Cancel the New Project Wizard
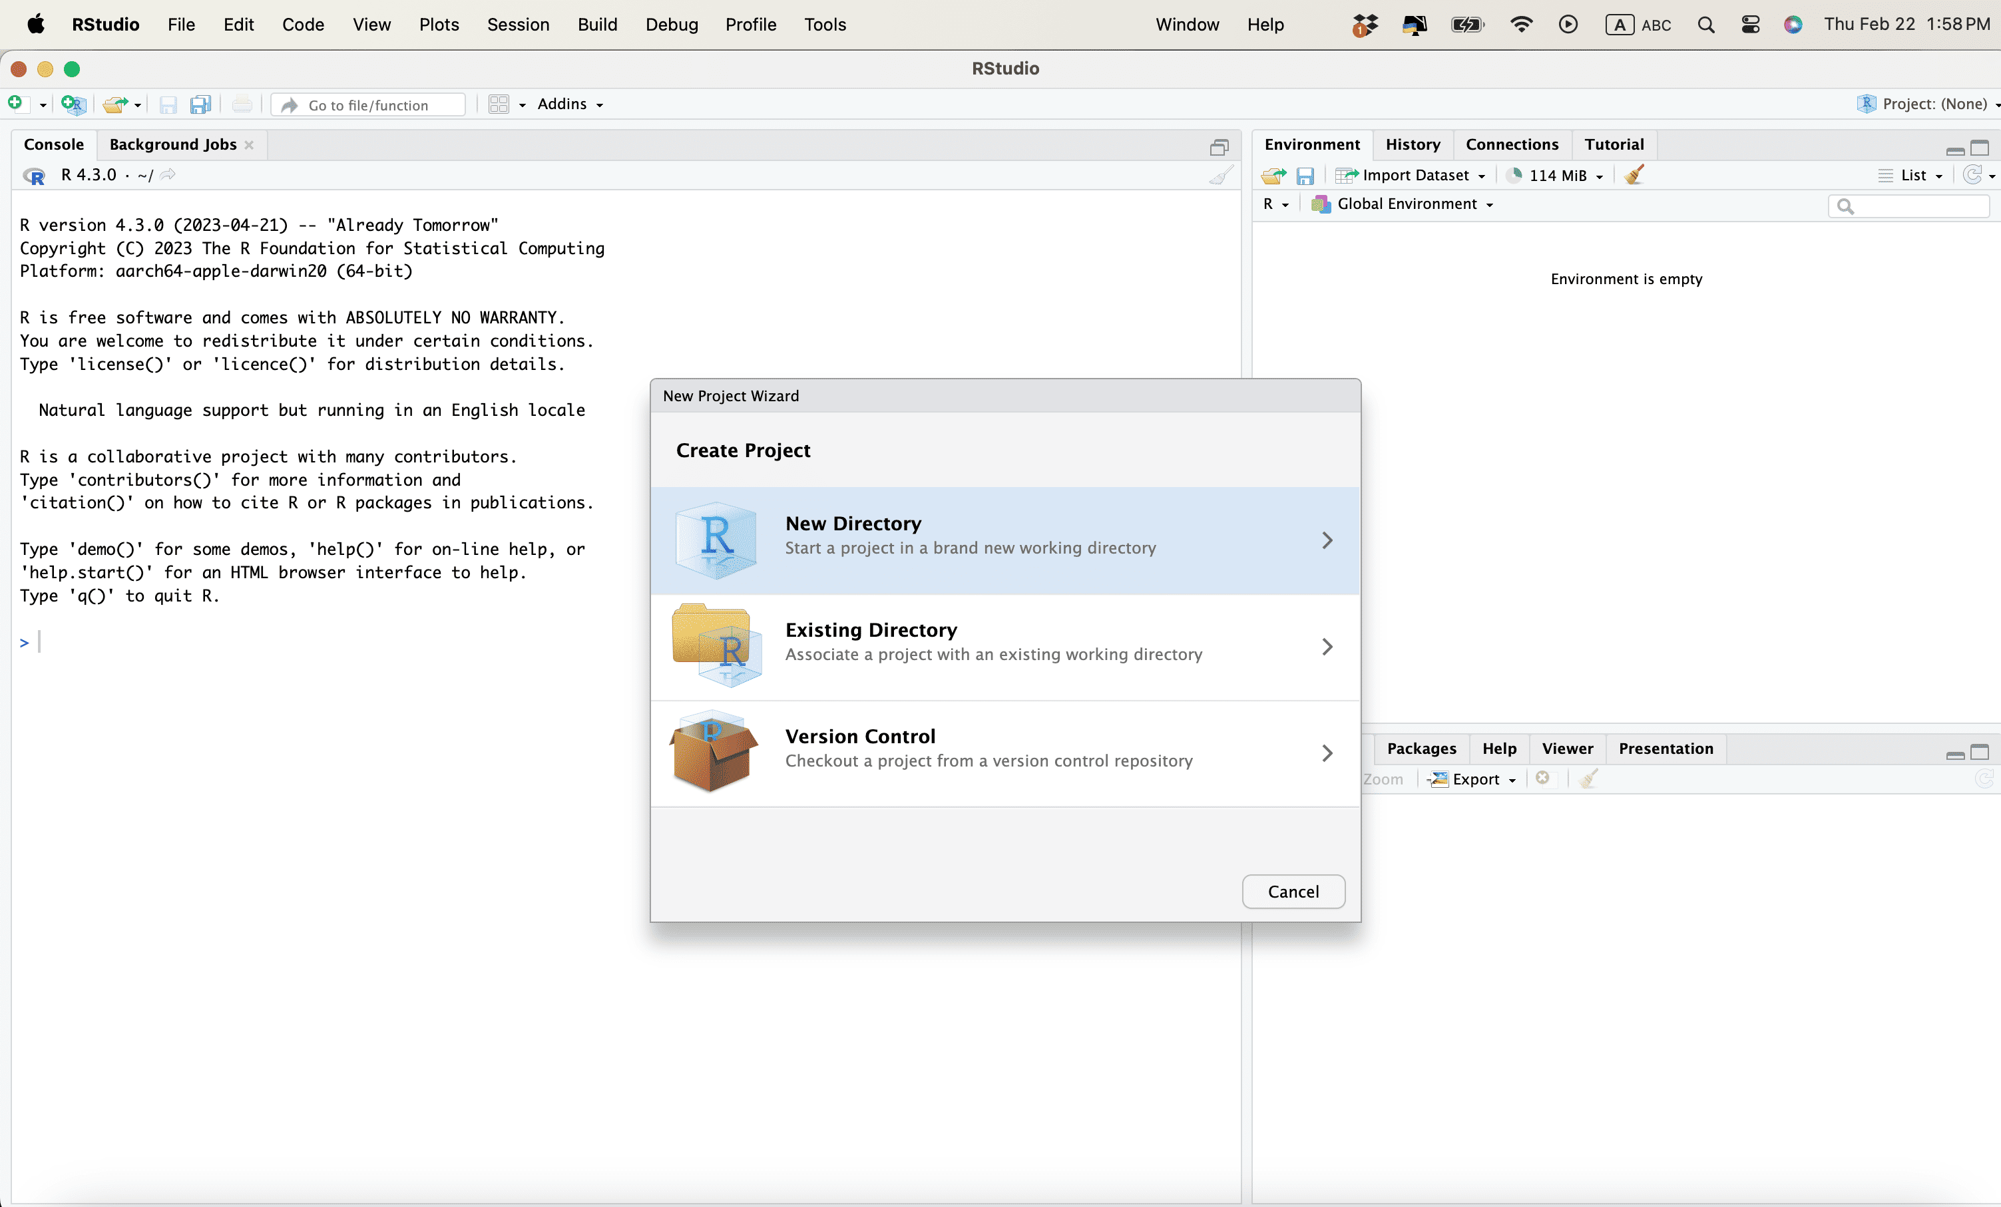 (1293, 891)
